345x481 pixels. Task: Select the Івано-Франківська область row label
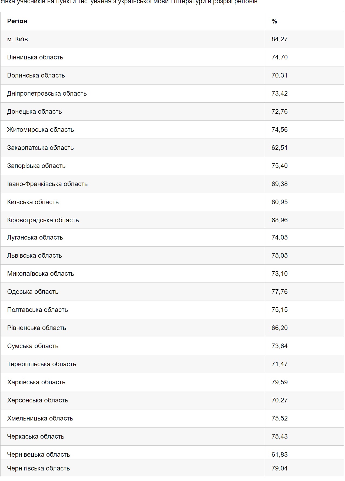click(47, 184)
